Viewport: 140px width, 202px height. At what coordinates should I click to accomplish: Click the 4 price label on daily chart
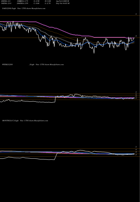[x=136, y=14]
